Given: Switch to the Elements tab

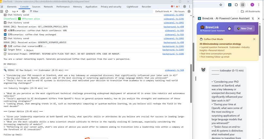Looking at the screenshot, I should pyautogui.click(x=12, y=7).
